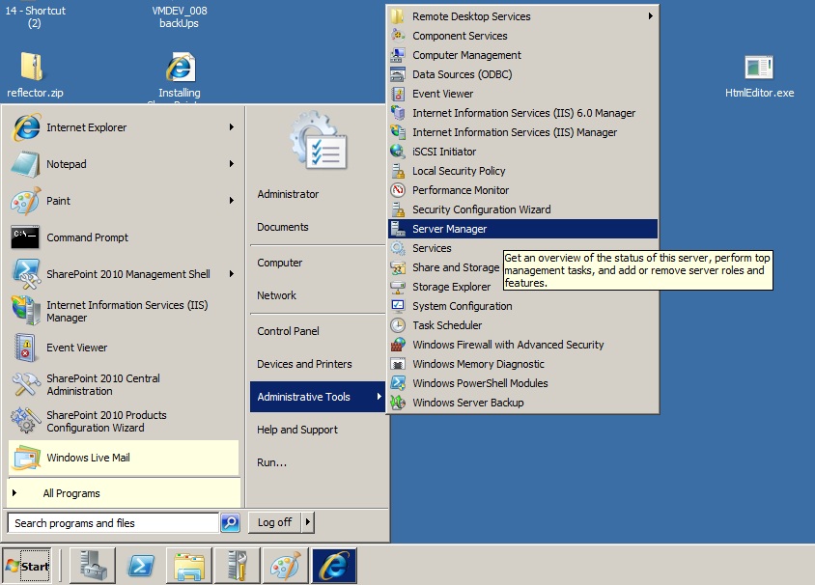815x585 pixels.
Task: Open Event Viewer from the Start menu left pane
Action: coord(123,348)
